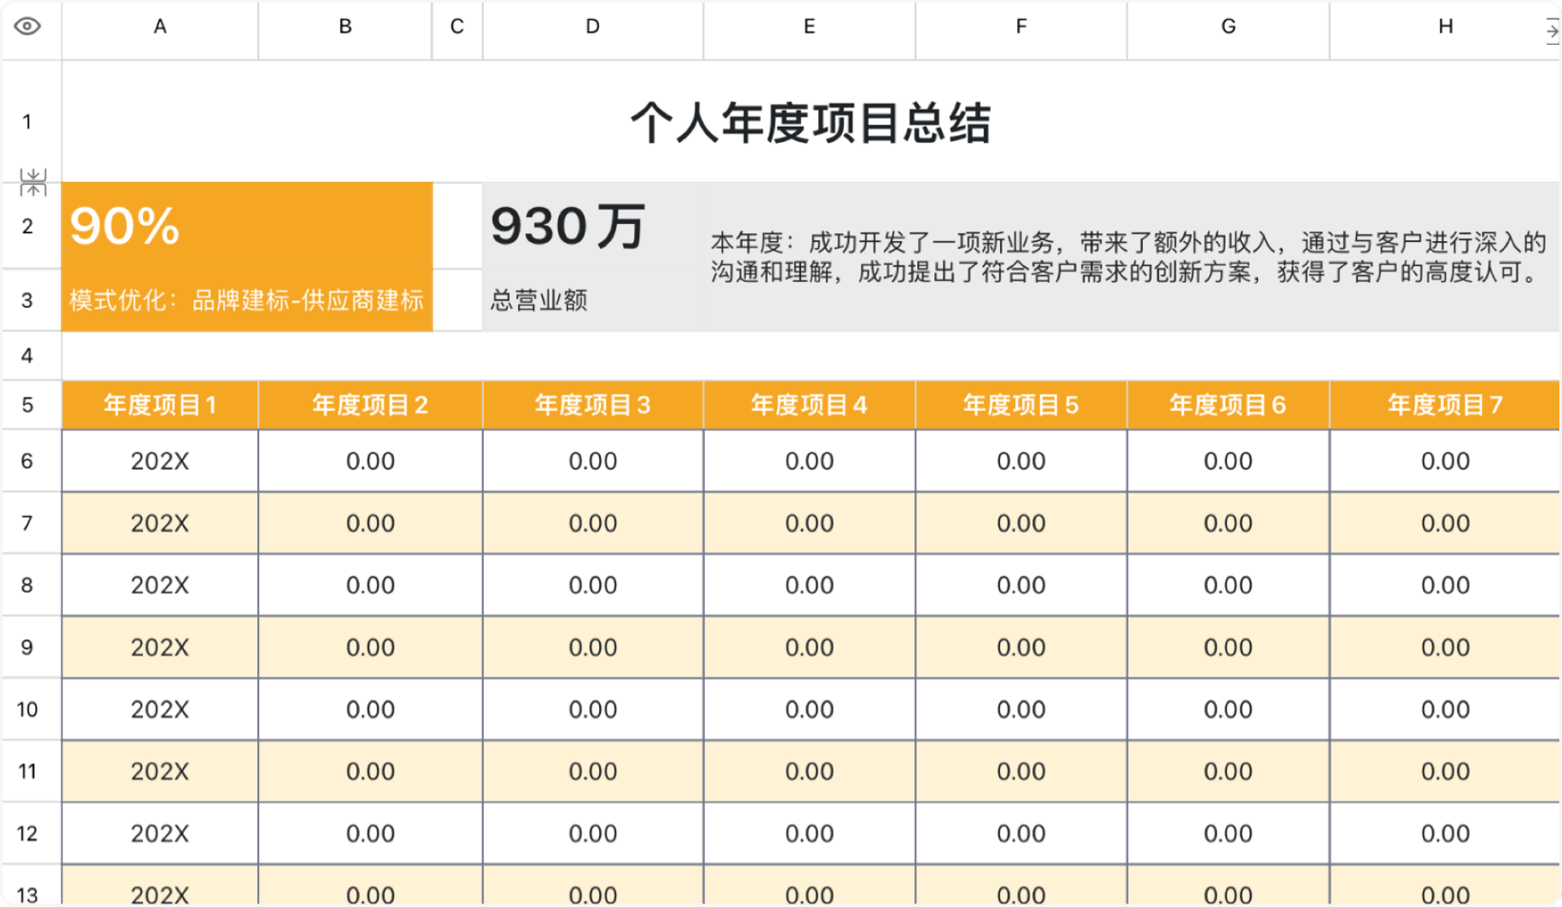Screen dimensions: 1562x907
Task: Click 0.00 under 年度项目2 in row 6
Action: pyautogui.click(x=370, y=461)
